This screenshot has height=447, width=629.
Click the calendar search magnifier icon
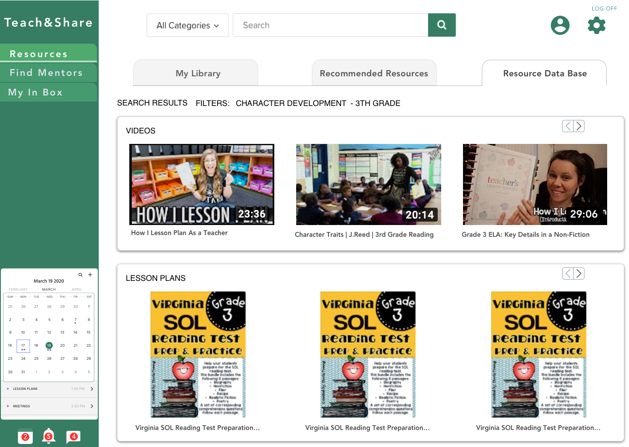[x=80, y=275]
